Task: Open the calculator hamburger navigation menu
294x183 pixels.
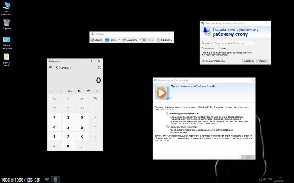Action: pyautogui.click(x=51, y=68)
